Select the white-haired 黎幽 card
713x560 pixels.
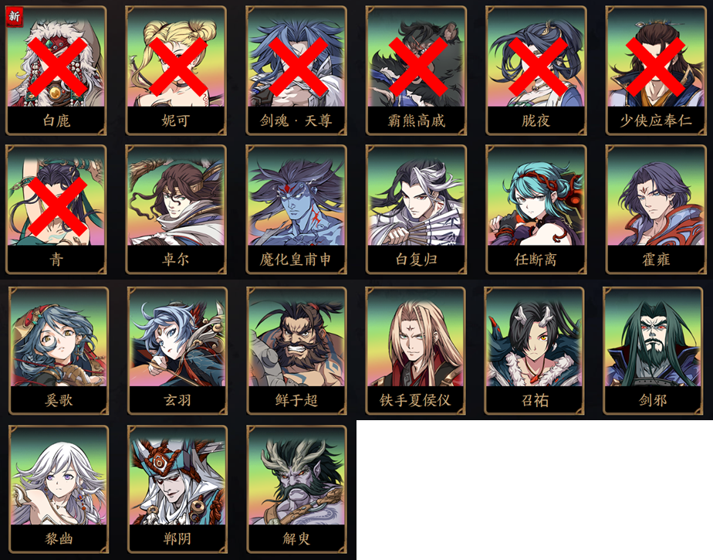pos(59,490)
